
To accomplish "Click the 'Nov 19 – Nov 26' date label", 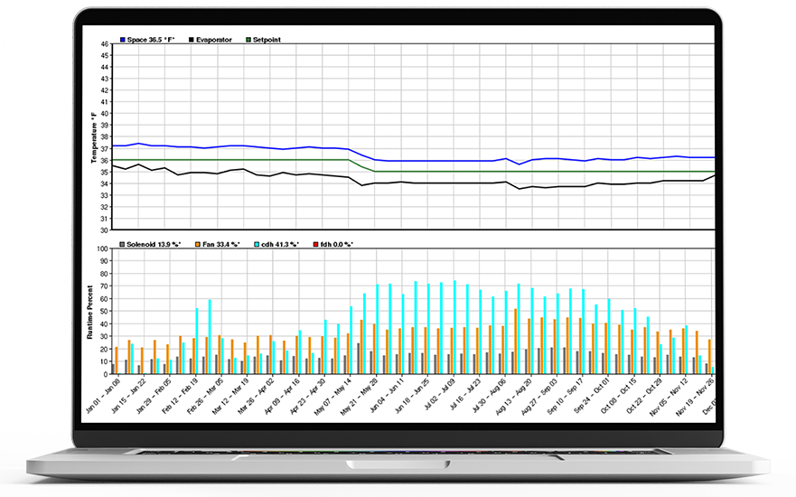I will 695,396.
